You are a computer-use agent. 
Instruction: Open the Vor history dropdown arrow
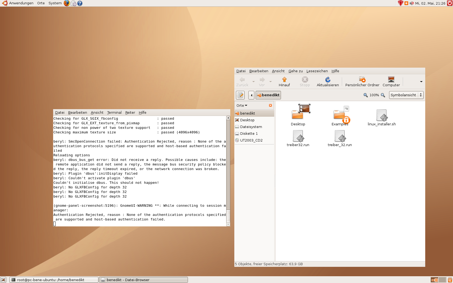pos(270,82)
